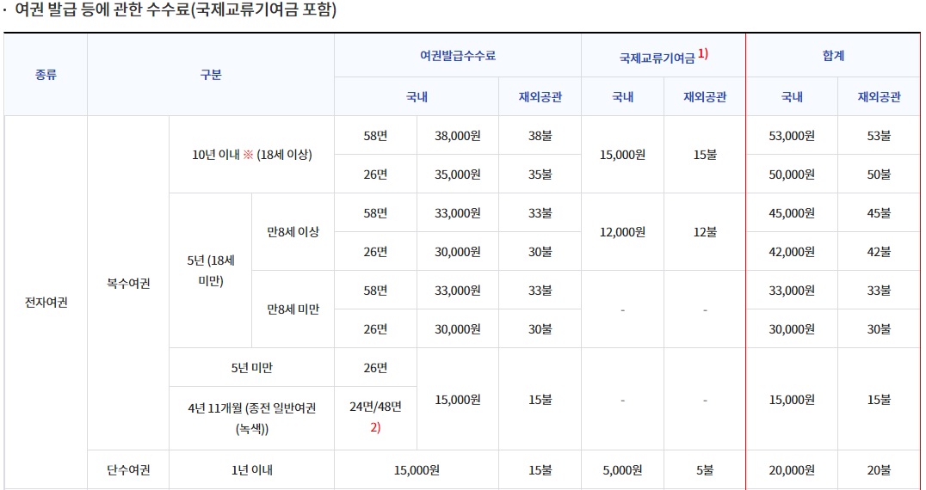Viewport: 926px width, 490px height.
Task: Click the '복수여권' cell
Action: 128,283
